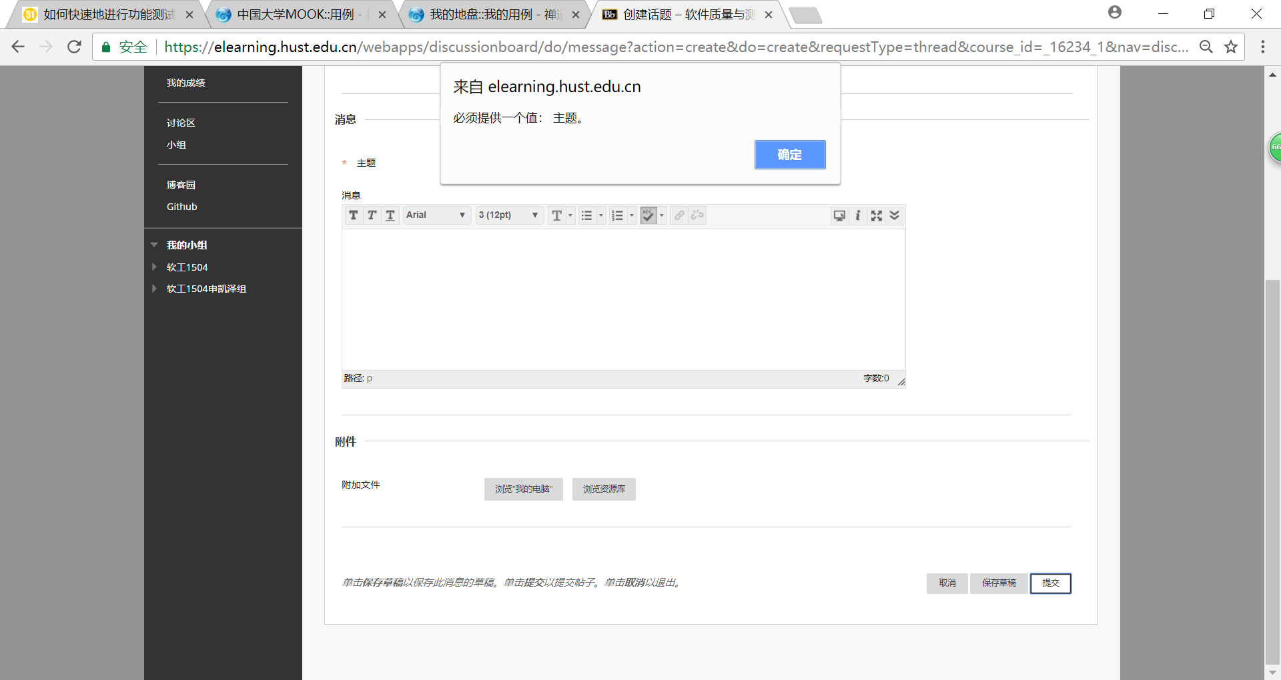The height and width of the screenshot is (680, 1281).
Task: Go back to previous page
Action: click(18, 47)
